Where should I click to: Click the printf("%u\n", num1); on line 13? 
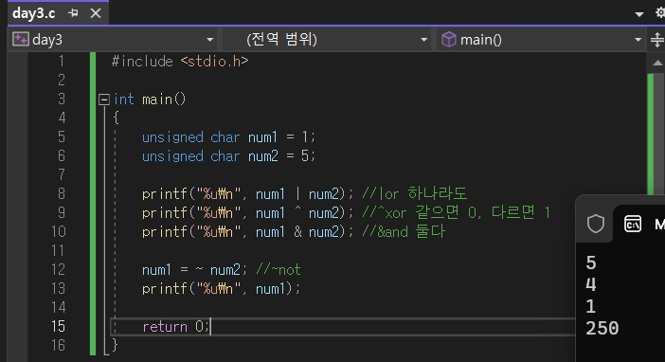click(221, 289)
